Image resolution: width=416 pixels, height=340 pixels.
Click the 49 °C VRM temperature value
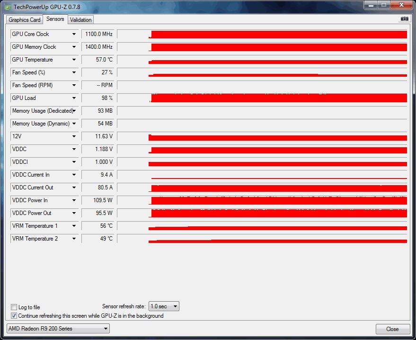click(x=98, y=239)
